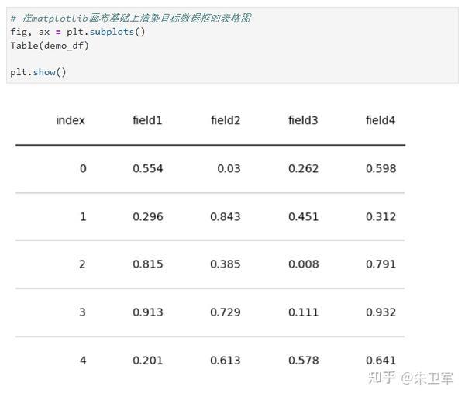Viewport: 465px width, 397px height.
Task: Click the 0.578 value in field3
Action: (x=303, y=361)
